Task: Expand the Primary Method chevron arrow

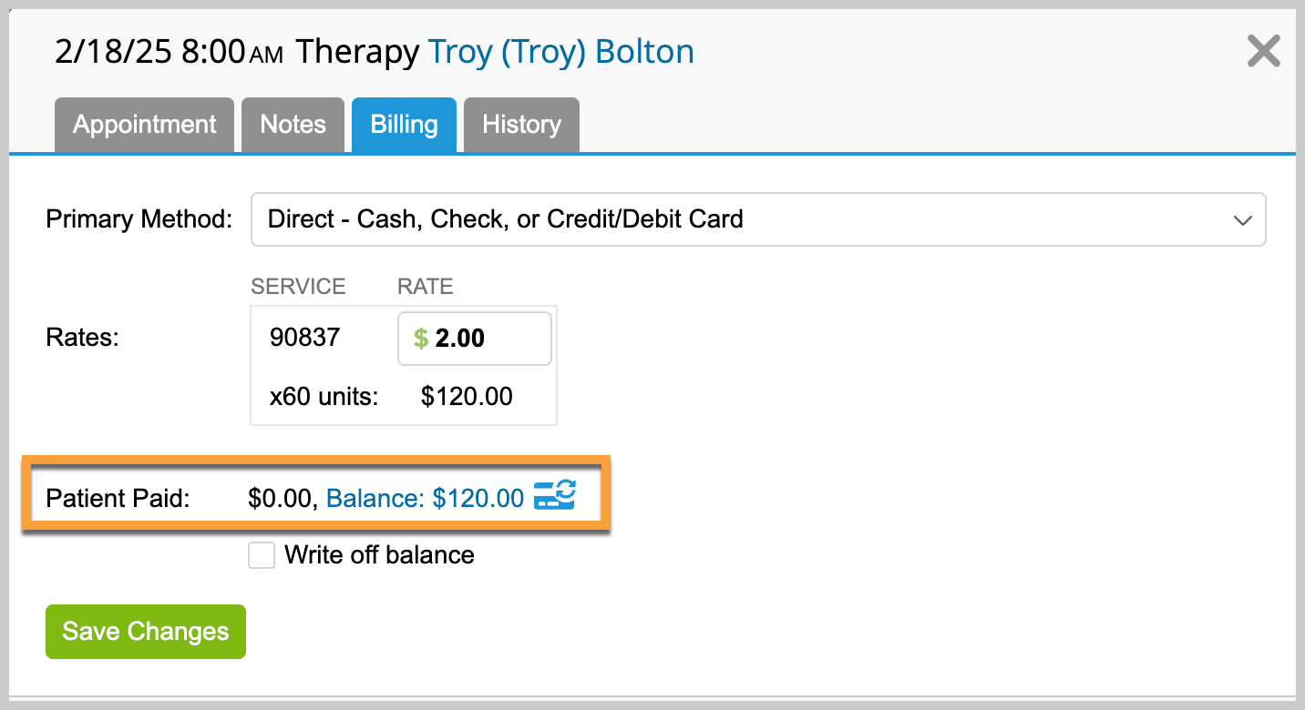Action: pos(1242,220)
